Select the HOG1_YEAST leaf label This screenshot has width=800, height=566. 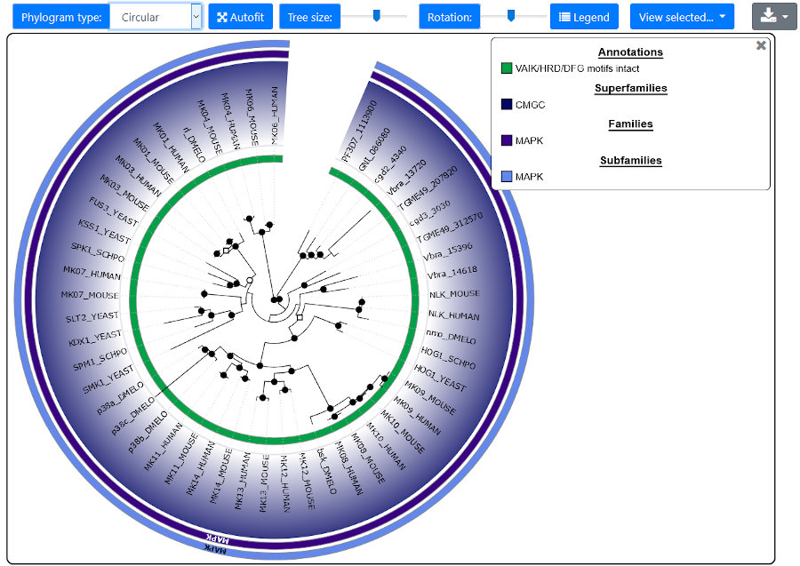(440, 379)
